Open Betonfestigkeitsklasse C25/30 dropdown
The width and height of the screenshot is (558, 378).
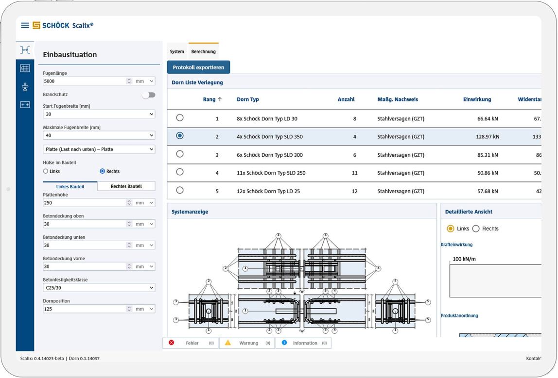(99, 288)
